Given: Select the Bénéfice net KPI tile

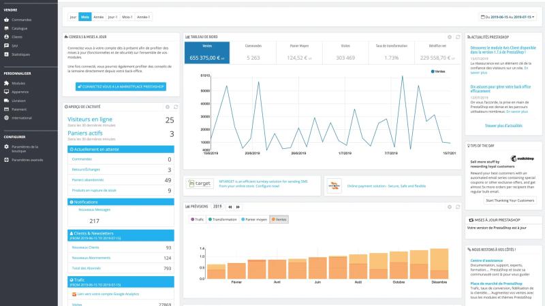Looking at the screenshot, I should 437,52.
